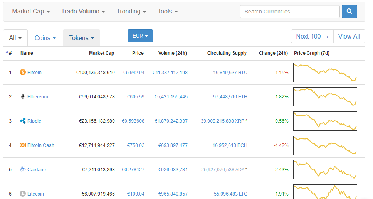
Task: Click the Litecoin logo icon
Action: point(23,194)
